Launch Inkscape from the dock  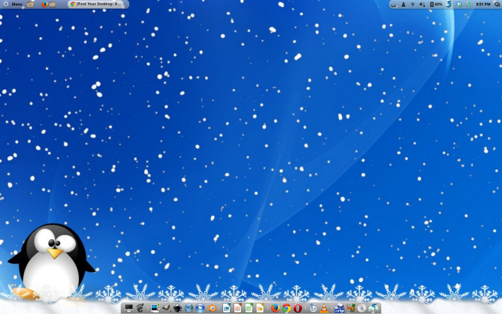click(177, 308)
